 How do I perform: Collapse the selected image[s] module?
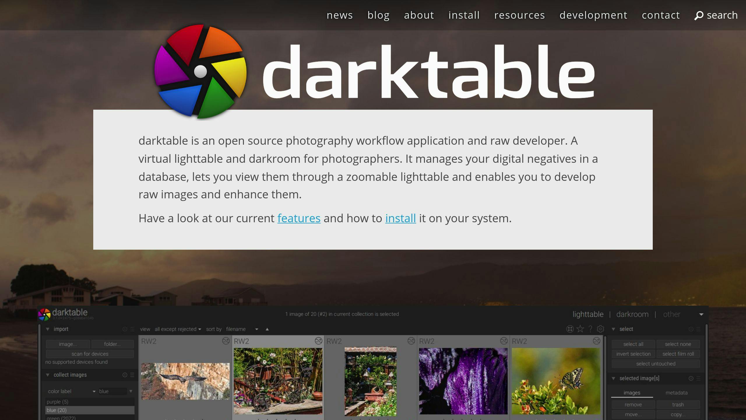coord(613,378)
